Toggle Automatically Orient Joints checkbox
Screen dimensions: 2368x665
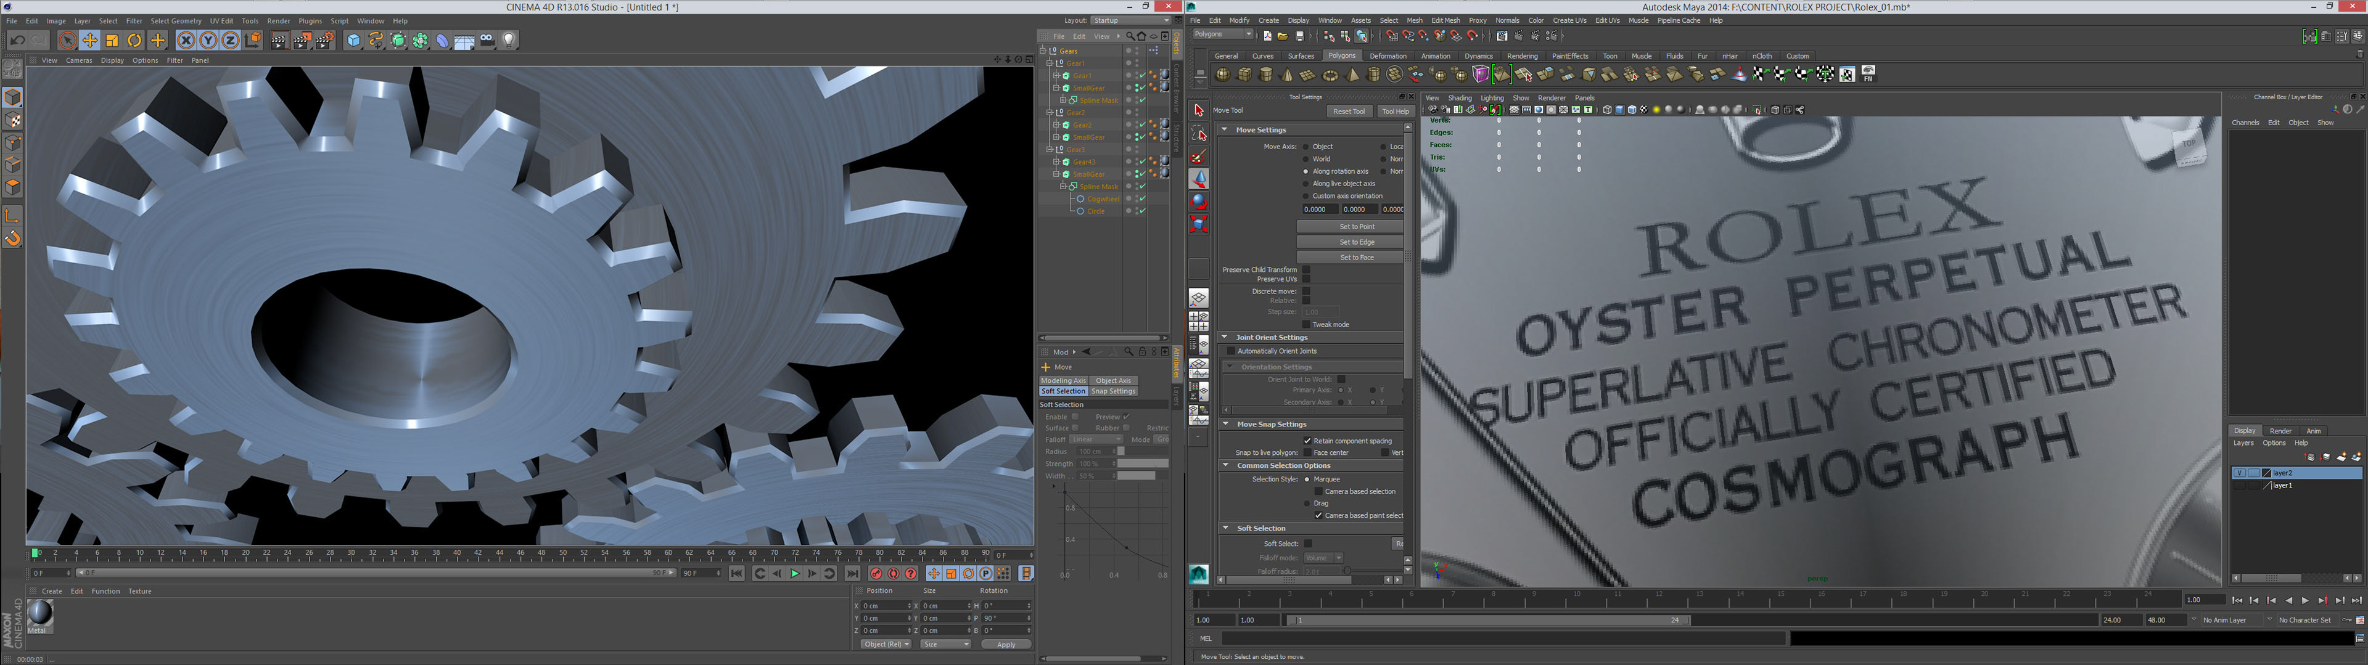click(1231, 351)
